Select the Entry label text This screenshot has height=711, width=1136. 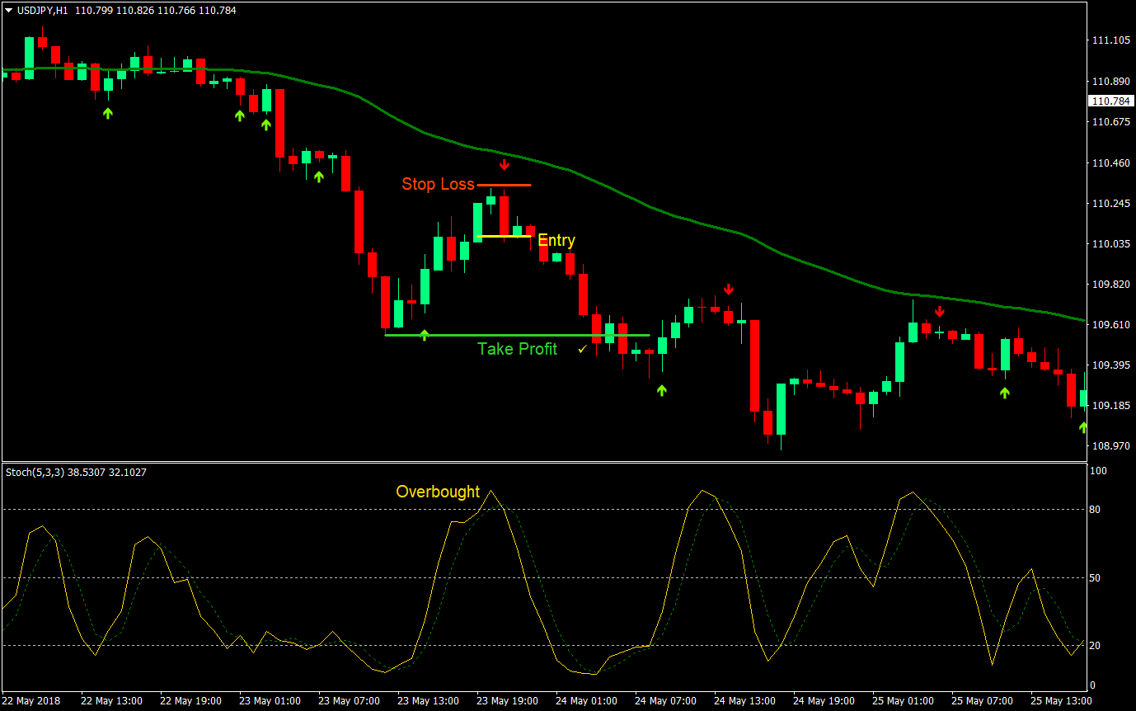point(556,240)
